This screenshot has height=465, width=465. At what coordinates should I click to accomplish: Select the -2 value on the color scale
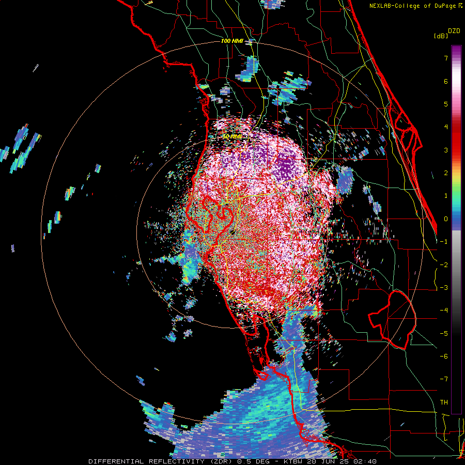click(x=444, y=265)
